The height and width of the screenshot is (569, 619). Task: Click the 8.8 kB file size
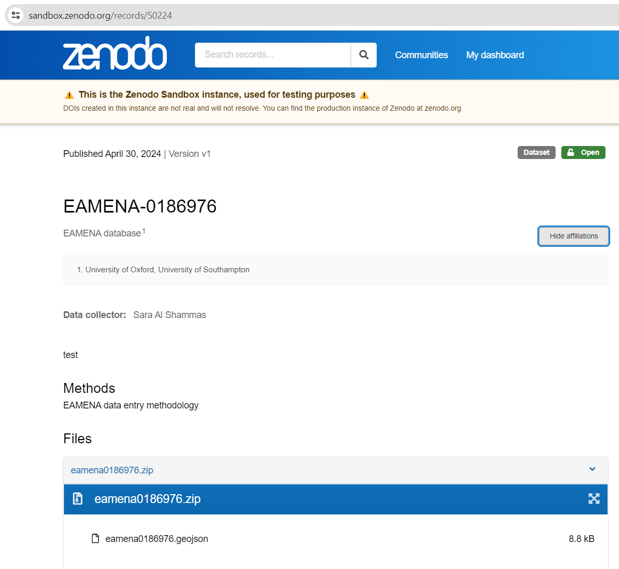(x=581, y=539)
